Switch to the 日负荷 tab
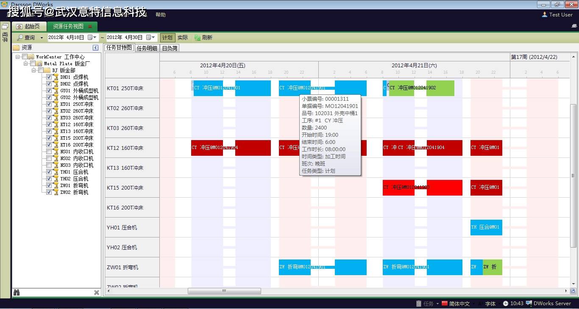Image resolution: width=579 pixels, height=309 pixels. (169, 47)
